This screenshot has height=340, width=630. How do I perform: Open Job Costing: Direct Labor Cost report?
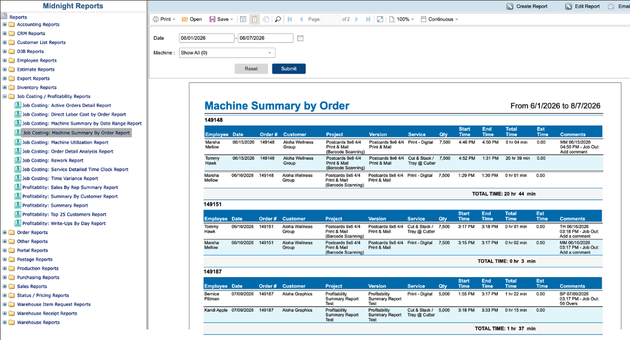[x=74, y=115]
